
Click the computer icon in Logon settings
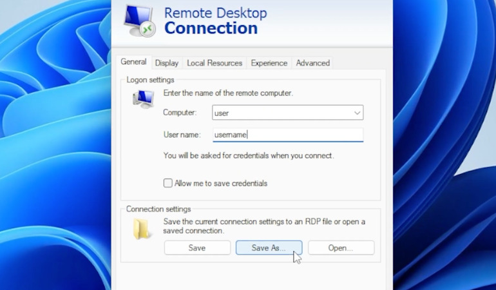pyautogui.click(x=143, y=99)
